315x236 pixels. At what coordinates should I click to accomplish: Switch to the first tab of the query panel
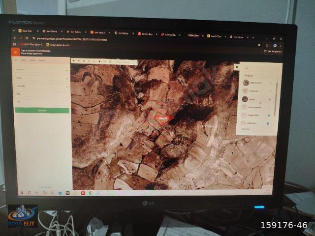(16, 60)
